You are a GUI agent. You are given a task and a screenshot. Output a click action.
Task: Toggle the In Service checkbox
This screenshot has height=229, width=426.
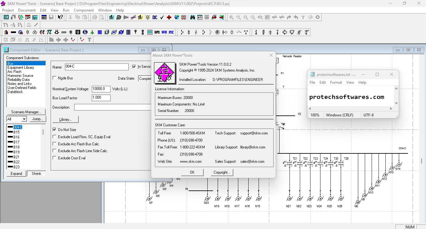tap(134, 67)
